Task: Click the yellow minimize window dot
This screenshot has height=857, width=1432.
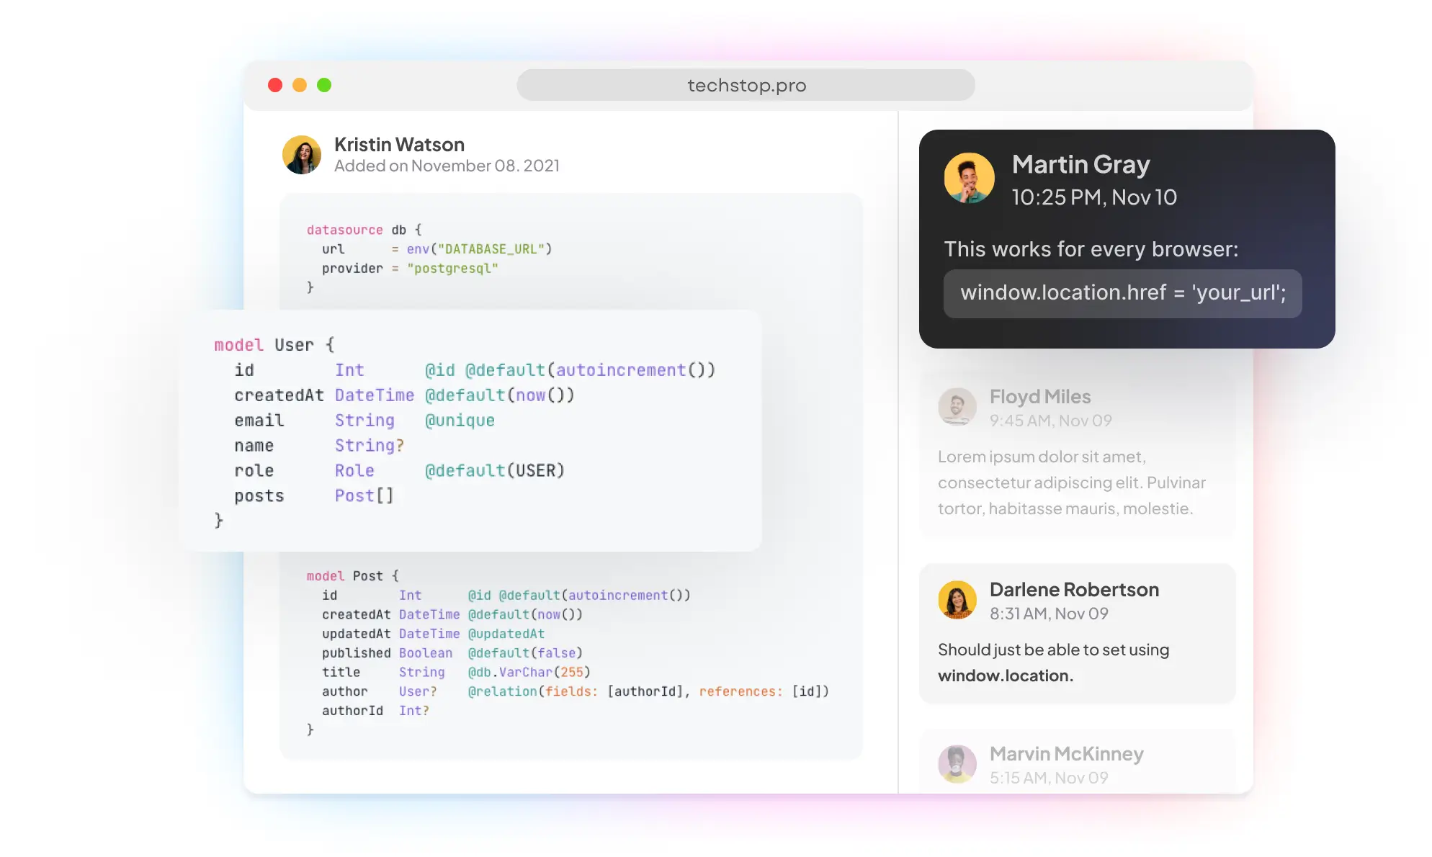Action: (x=300, y=85)
